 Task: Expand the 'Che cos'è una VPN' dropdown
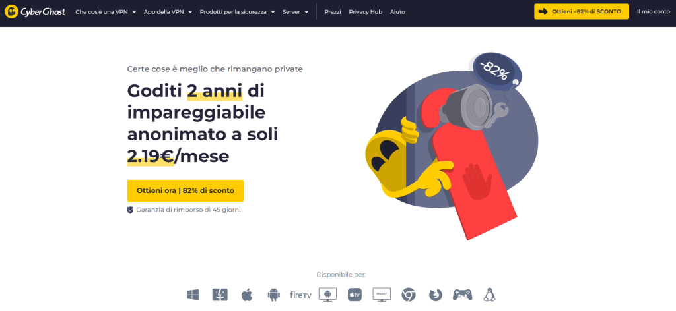click(106, 12)
